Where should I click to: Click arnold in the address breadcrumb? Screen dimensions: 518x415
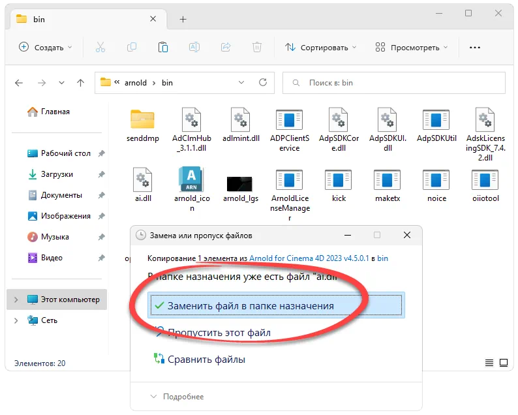pyautogui.click(x=136, y=83)
